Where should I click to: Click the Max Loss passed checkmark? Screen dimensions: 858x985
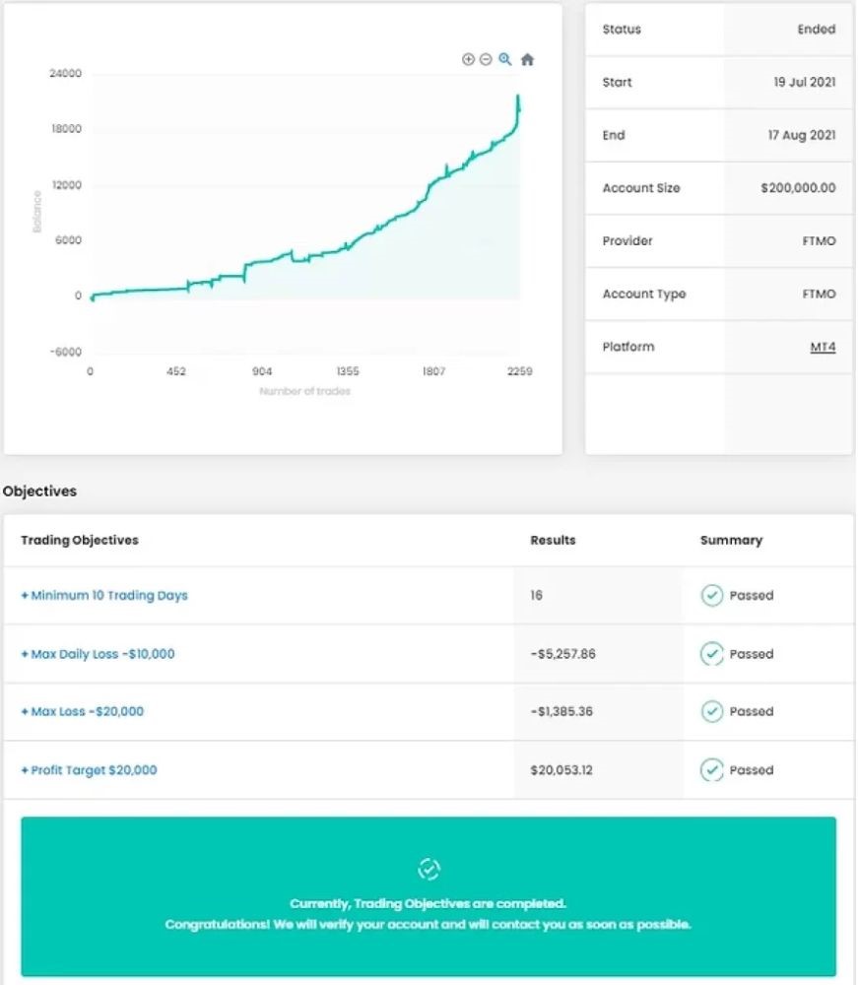[x=711, y=711]
